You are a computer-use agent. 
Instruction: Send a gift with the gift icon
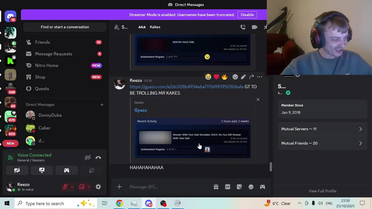click(216, 187)
